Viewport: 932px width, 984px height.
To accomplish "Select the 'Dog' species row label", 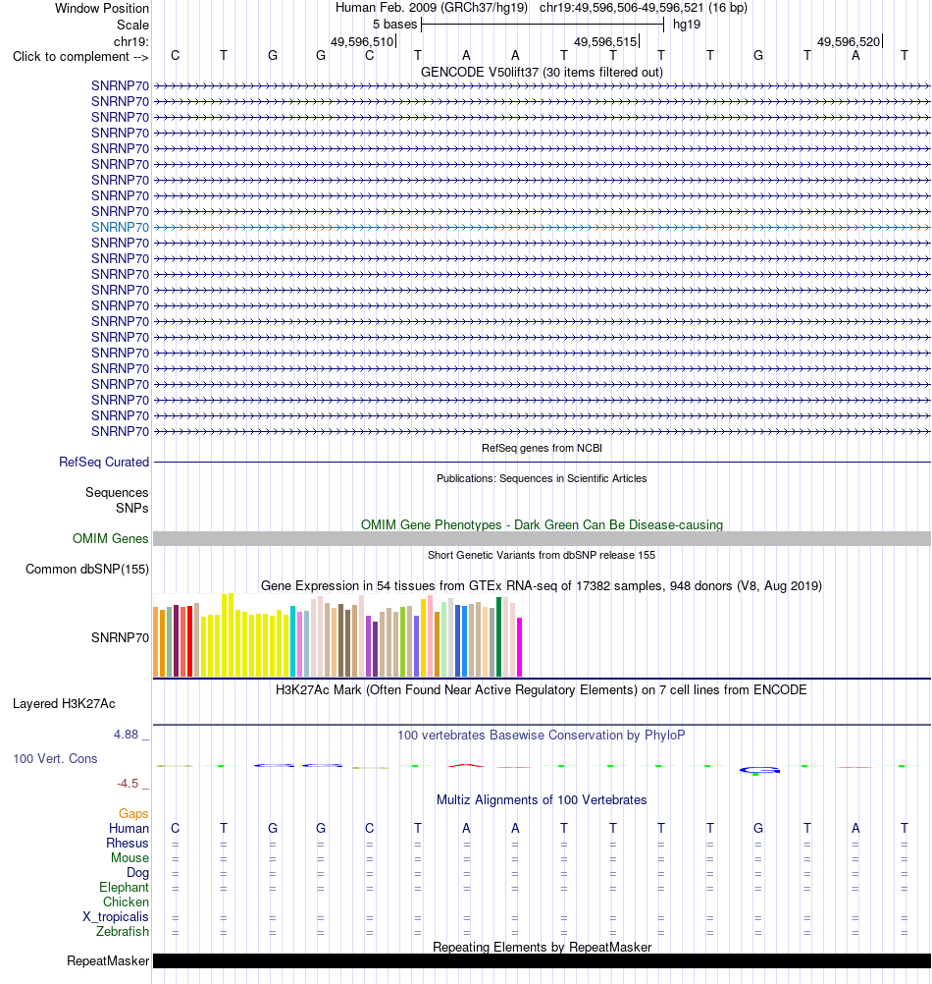I will (138, 872).
